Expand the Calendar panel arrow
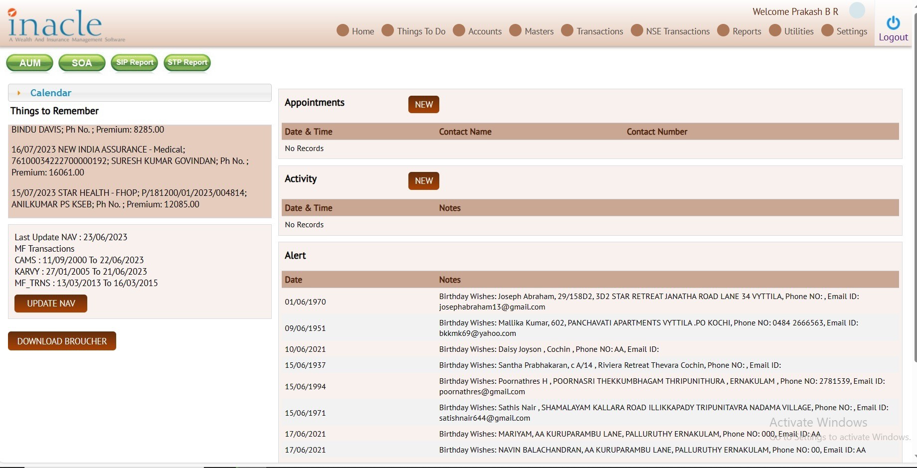This screenshot has width=917, height=468. [19, 93]
